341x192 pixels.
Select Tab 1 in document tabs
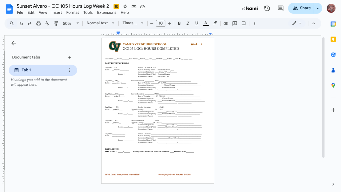click(x=43, y=70)
